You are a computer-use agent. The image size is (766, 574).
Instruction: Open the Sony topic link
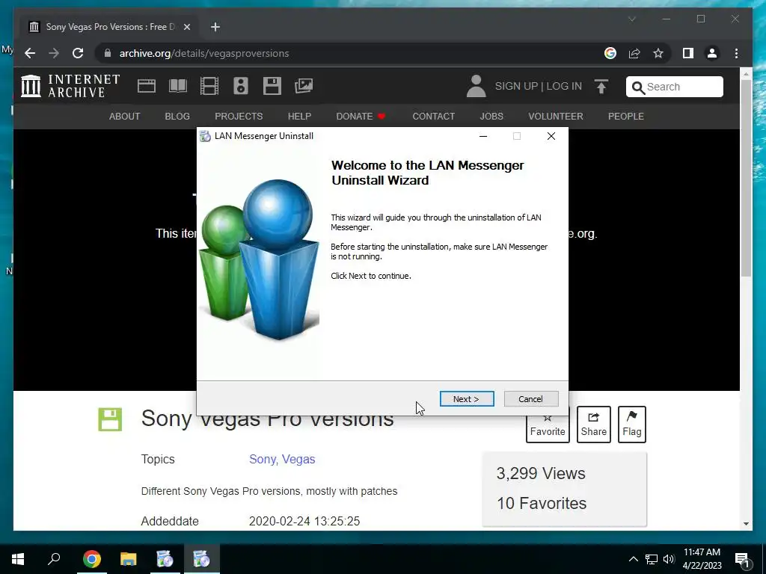[263, 460]
